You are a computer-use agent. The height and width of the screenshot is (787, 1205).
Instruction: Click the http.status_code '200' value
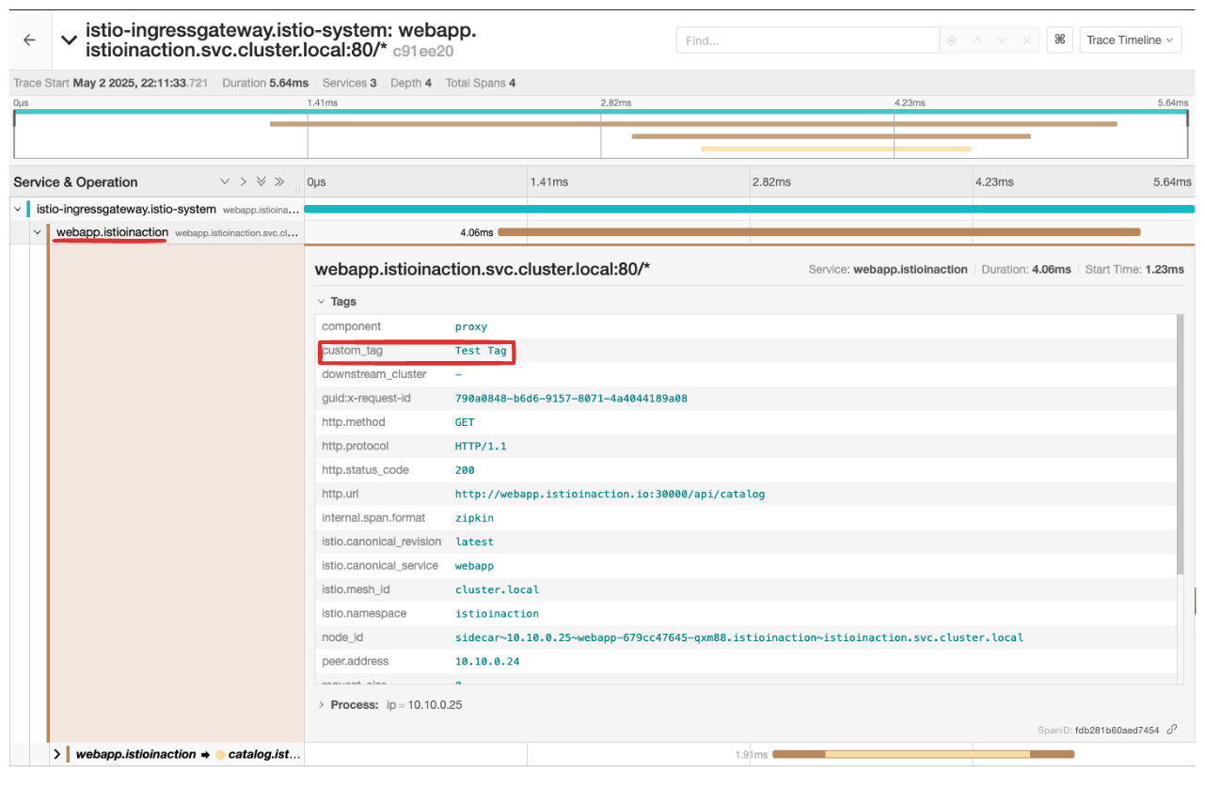(x=465, y=470)
